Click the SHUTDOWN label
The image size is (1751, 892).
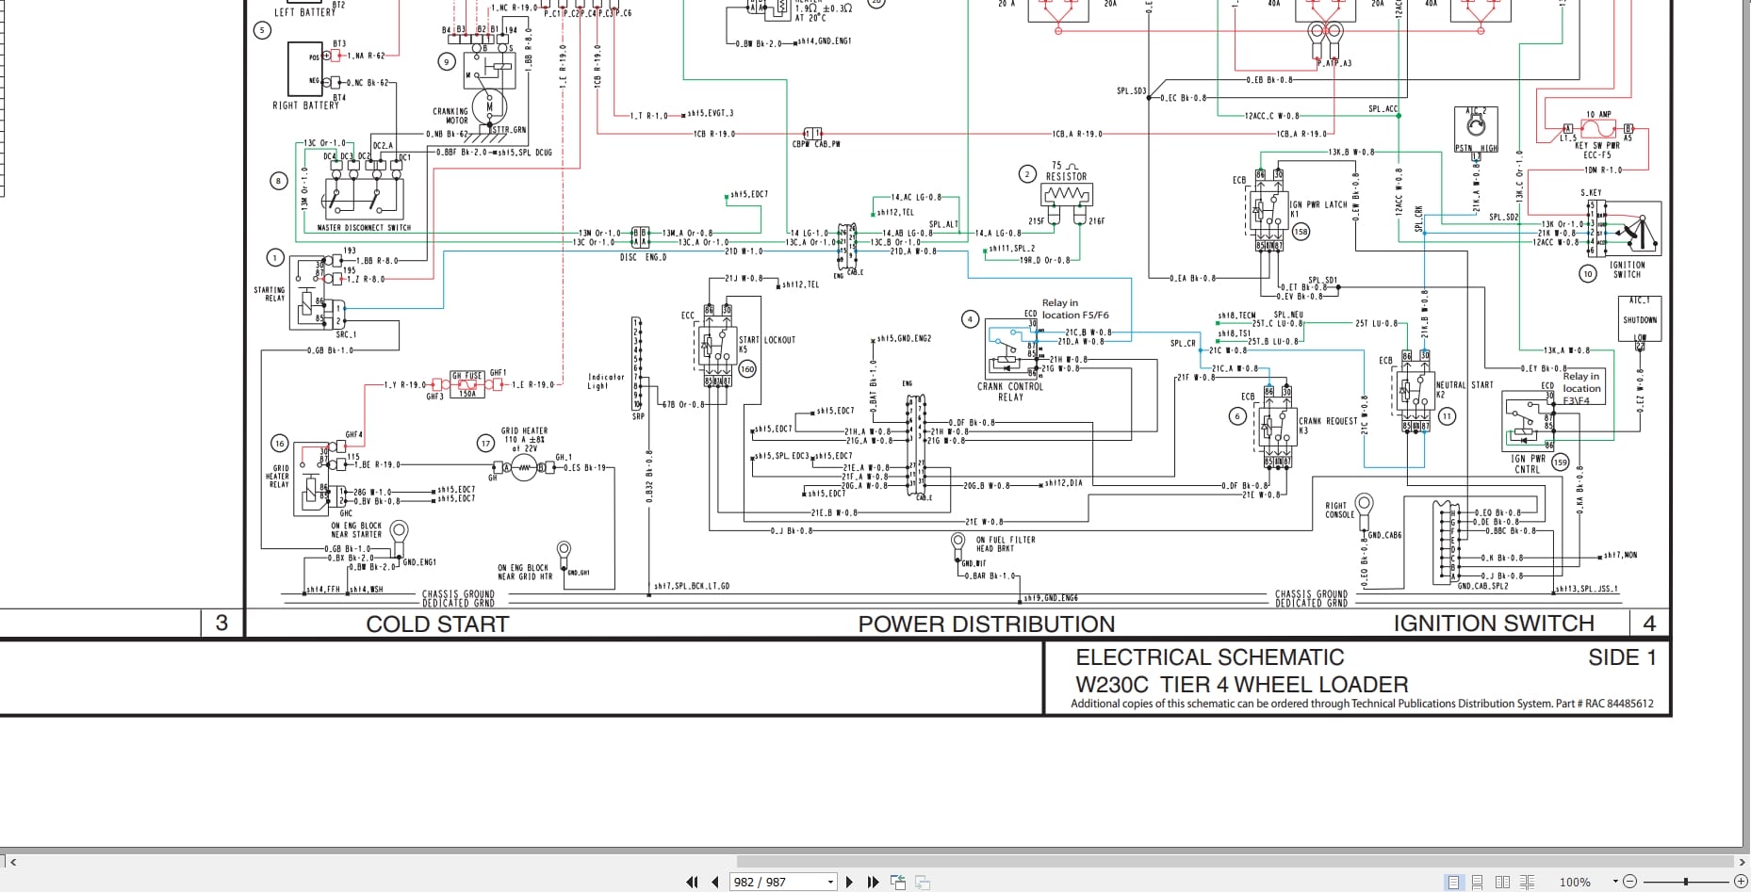(1640, 320)
